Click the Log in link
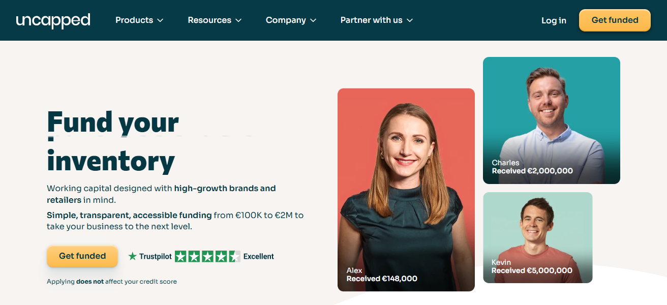This screenshot has width=667, height=305. pyautogui.click(x=554, y=20)
